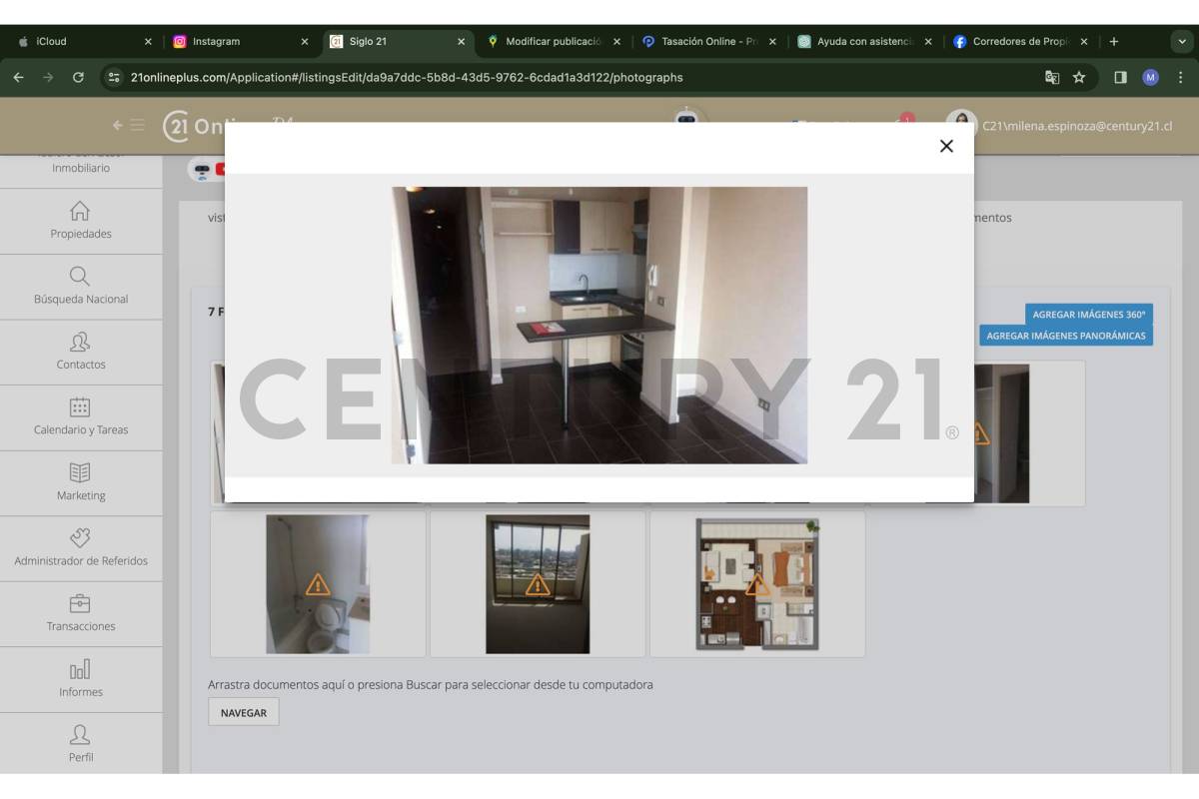1199x799 pixels.
Task: Select the rightmost top-row photo thumbnail
Action: pyautogui.click(x=1003, y=433)
